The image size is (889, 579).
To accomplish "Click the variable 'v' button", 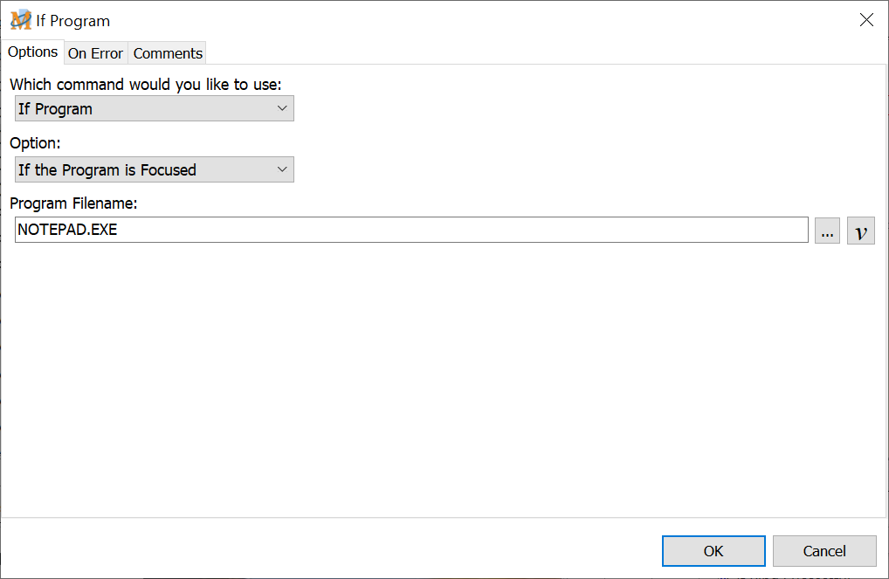I will pos(860,231).
